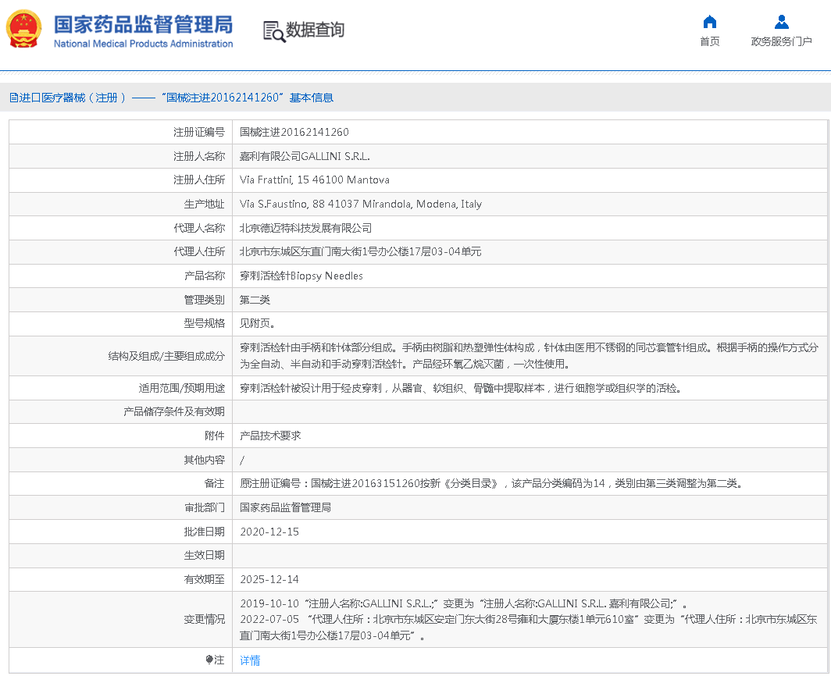This screenshot has height=676, width=831.
Task: Open the 政务服务门户 link
Action: coord(782,41)
